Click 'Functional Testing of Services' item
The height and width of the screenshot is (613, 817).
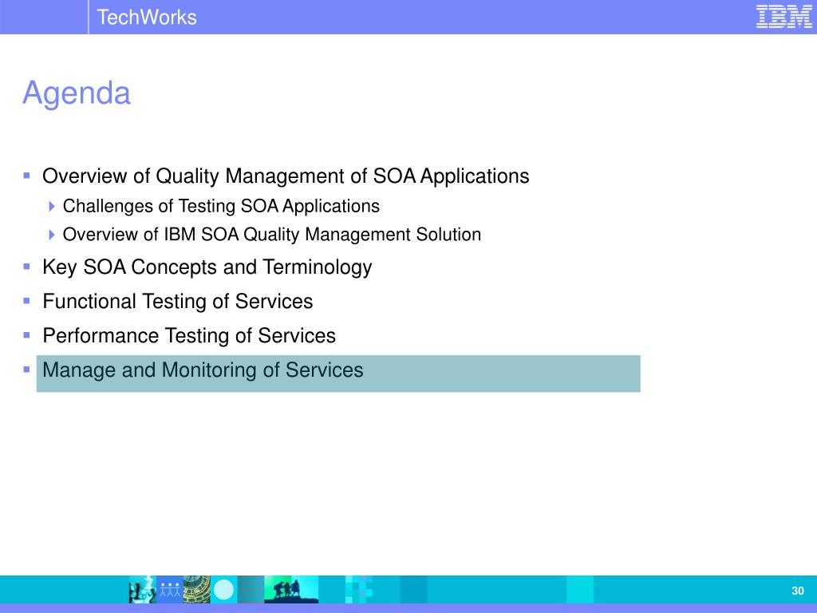pos(178,301)
